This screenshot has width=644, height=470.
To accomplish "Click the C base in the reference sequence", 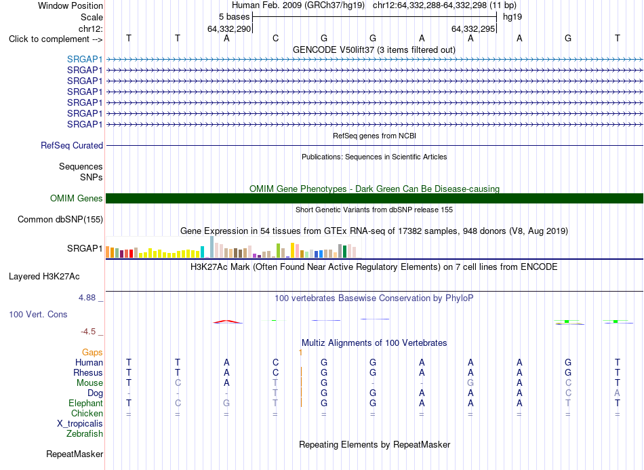I will point(276,38).
